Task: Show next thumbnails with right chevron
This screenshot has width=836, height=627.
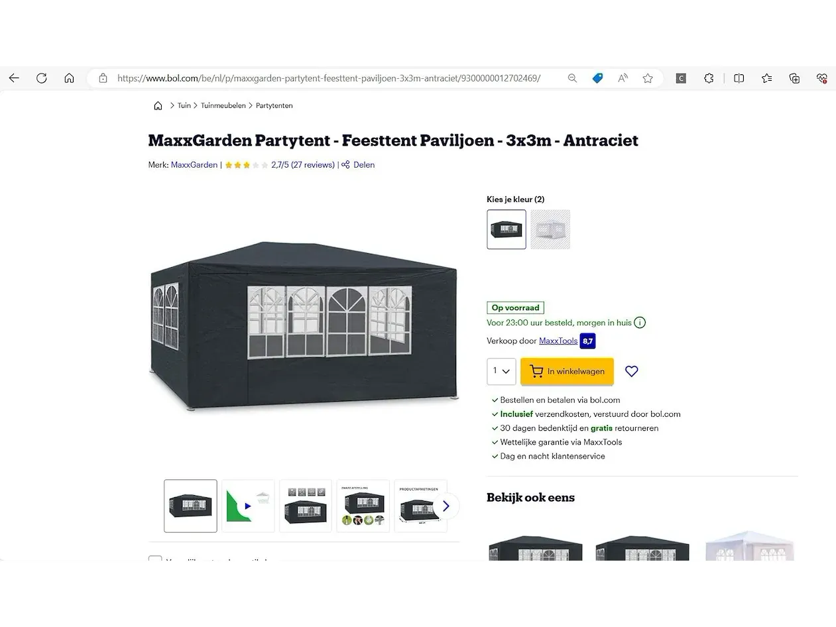Action: (x=446, y=506)
